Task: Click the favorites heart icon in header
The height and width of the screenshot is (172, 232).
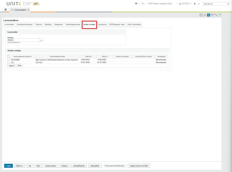Action: tap(136, 4)
